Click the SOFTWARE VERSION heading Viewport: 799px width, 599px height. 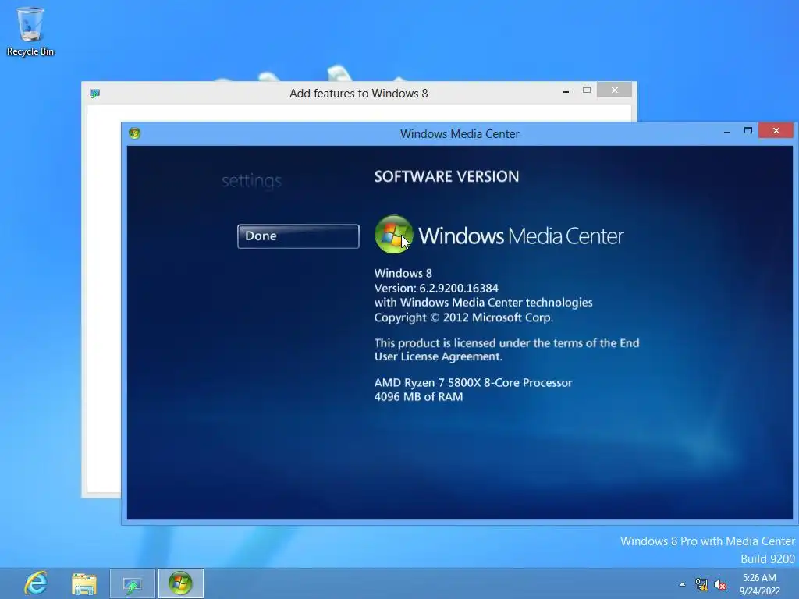pyautogui.click(x=446, y=176)
